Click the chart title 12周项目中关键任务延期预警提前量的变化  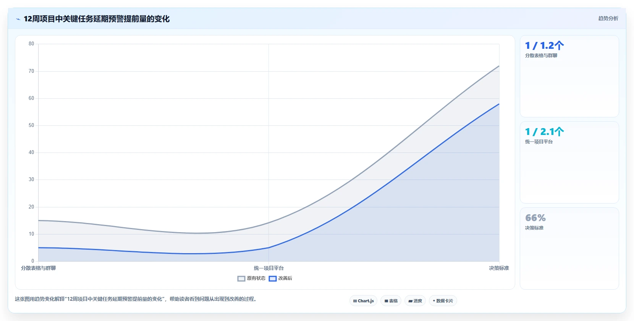click(97, 19)
